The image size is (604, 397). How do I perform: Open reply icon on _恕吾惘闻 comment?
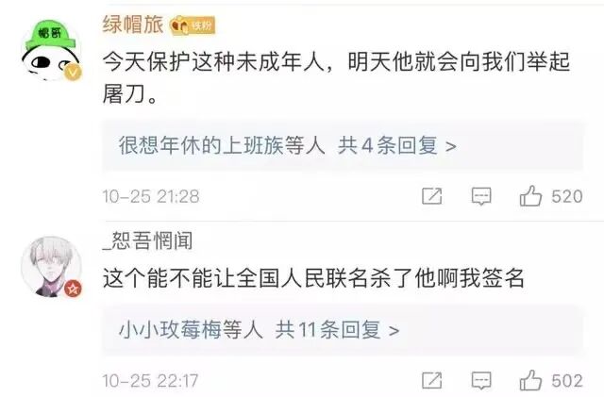pyautogui.click(x=481, y=381)
